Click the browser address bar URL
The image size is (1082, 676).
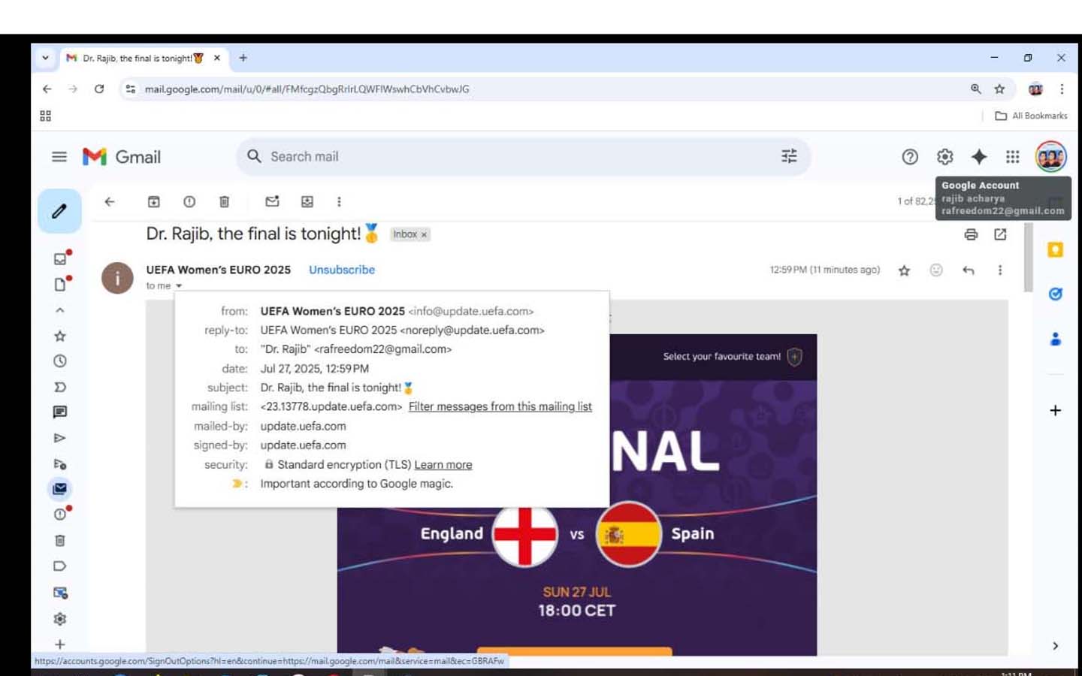click(x=307, y=89)
